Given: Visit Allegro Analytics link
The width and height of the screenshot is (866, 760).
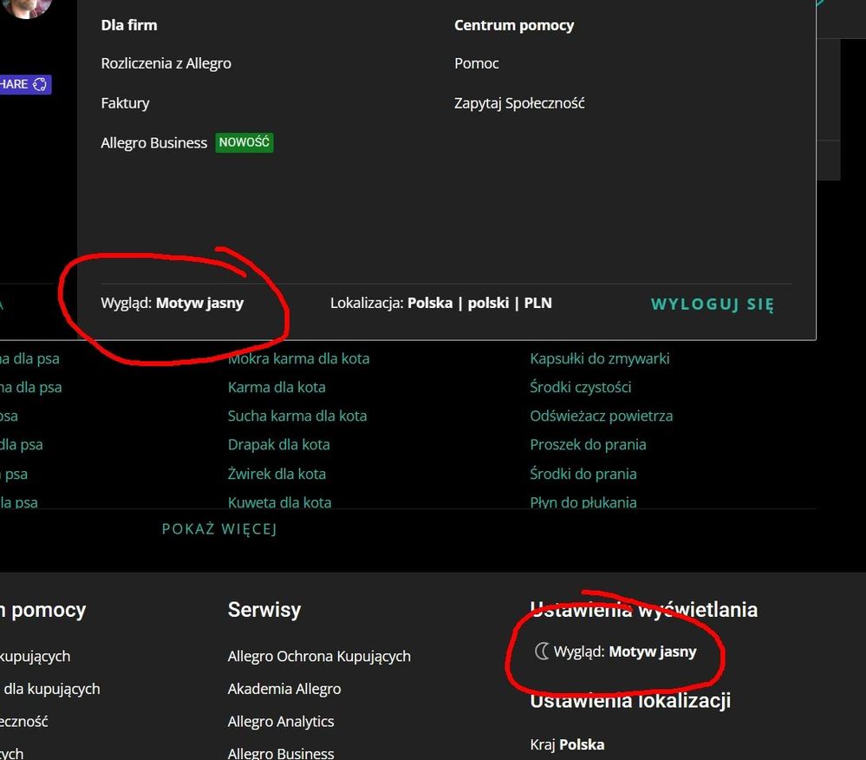Looking at the screenshot, I should (281, 721).
